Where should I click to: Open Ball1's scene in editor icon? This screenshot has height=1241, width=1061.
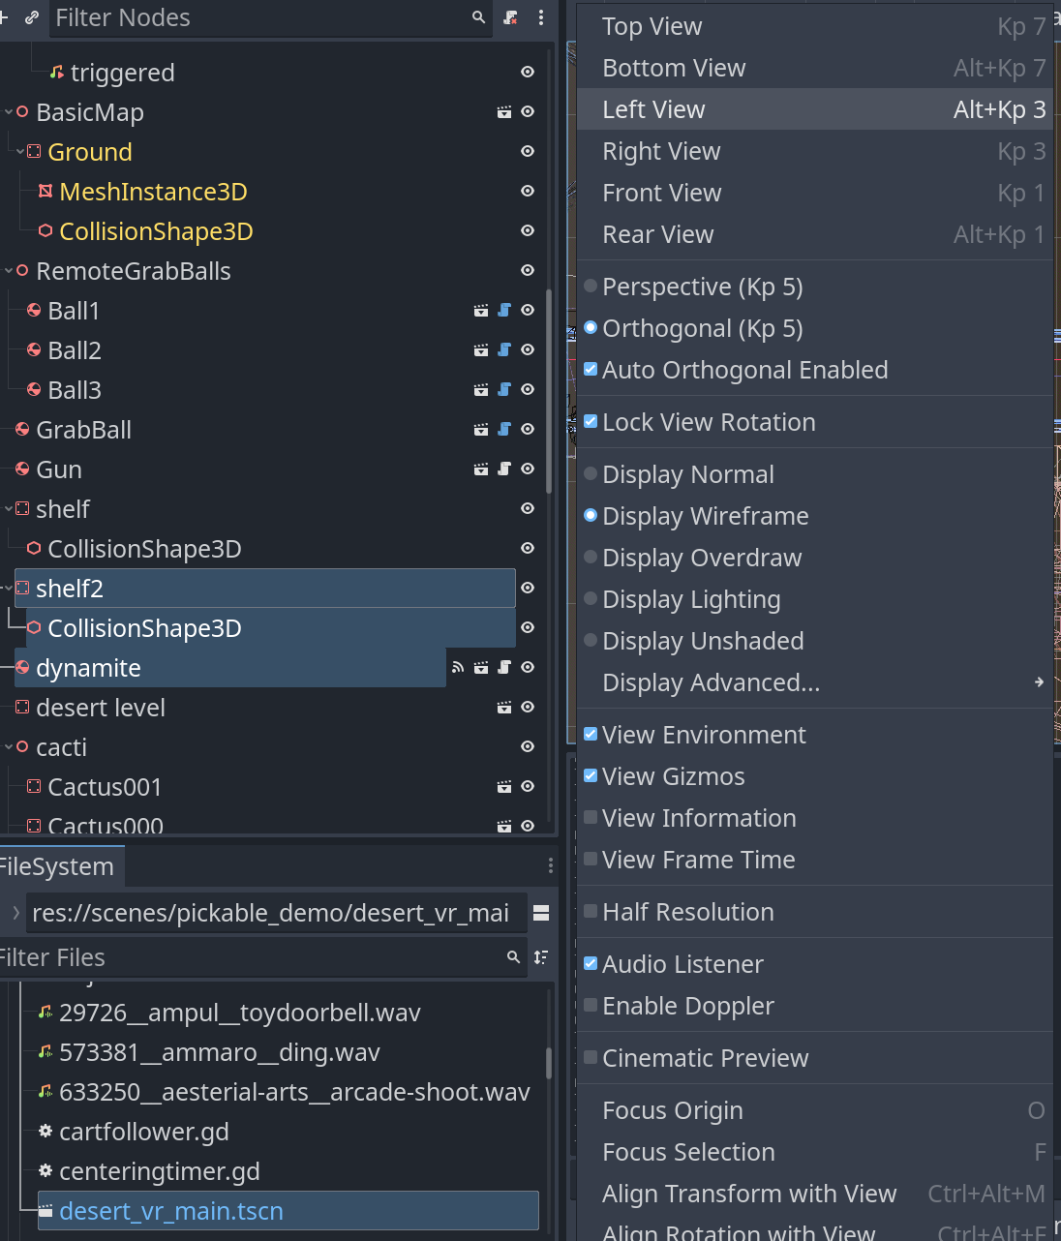481,311
